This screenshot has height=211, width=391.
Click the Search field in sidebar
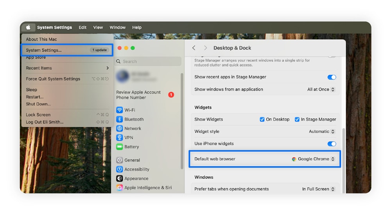pyautogui.click(x=149, y=62)
